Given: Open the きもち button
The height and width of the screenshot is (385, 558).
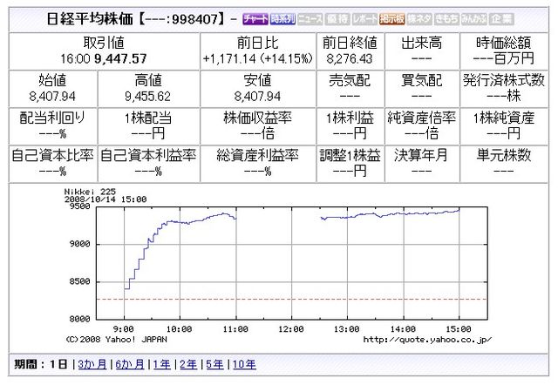Looking at the screenshot, I should tap(445, 18).
